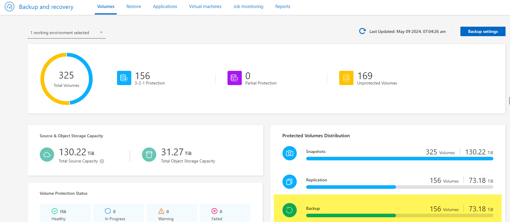Click the green Backup circular icon

289,210
